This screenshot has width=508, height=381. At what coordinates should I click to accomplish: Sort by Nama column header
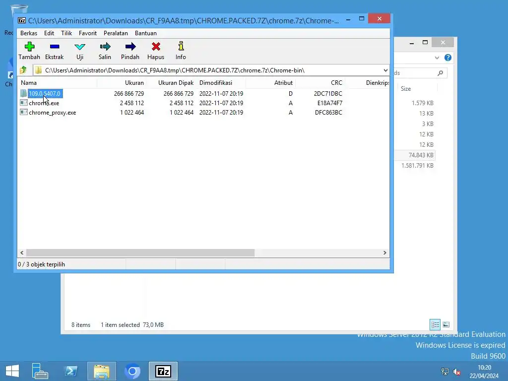click(58, 83)
